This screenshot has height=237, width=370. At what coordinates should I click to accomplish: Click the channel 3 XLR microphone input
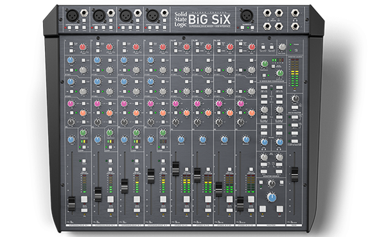pos(126,16)
